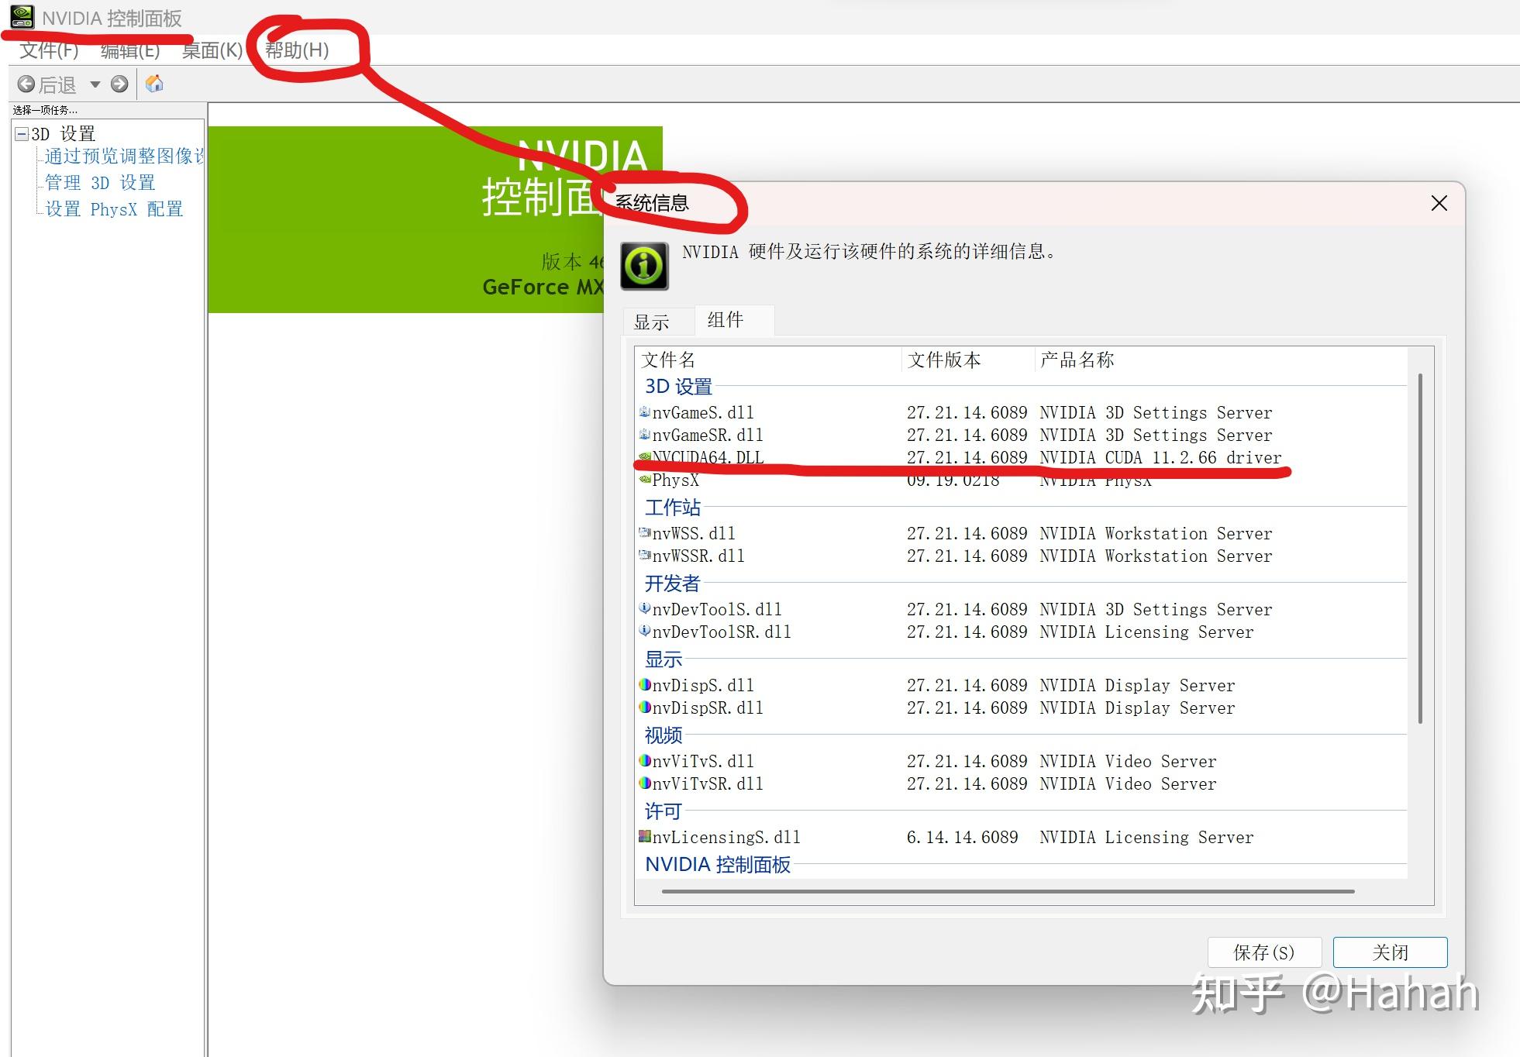Click the NVCUDA64.DLL file icon
The image size is (1520, 1057).
coord(644,456)
